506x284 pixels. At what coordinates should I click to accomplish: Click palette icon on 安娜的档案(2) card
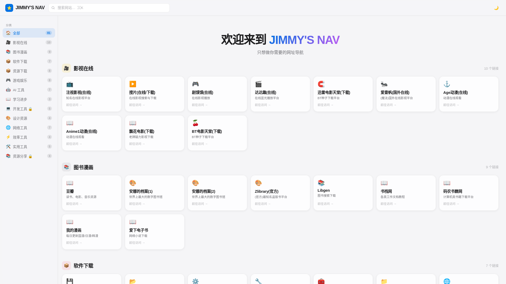coord(195,183)
